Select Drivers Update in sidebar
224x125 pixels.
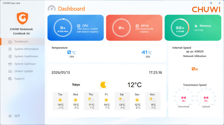point(22,71)
